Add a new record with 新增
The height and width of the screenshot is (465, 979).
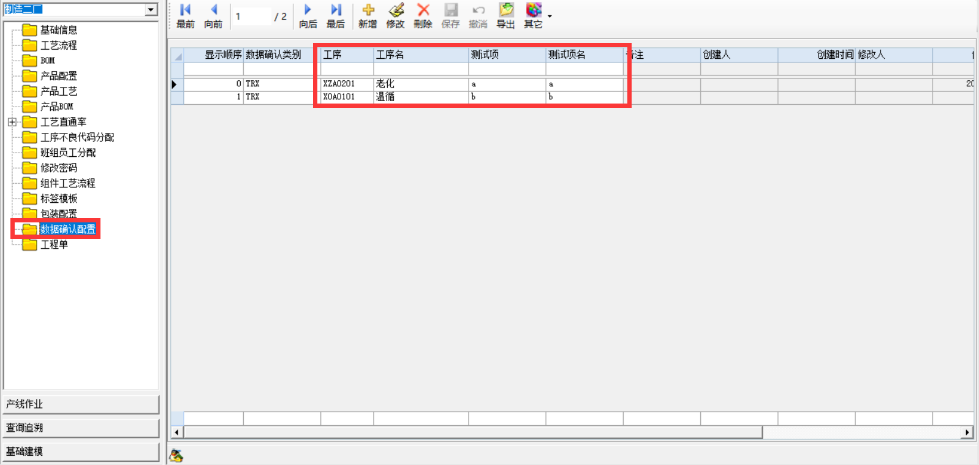[x=368, y=16]
